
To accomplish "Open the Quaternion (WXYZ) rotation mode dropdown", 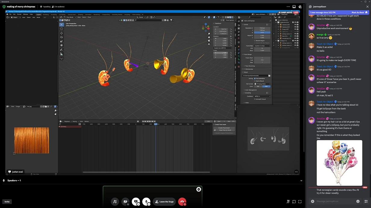I will point(223,48).
